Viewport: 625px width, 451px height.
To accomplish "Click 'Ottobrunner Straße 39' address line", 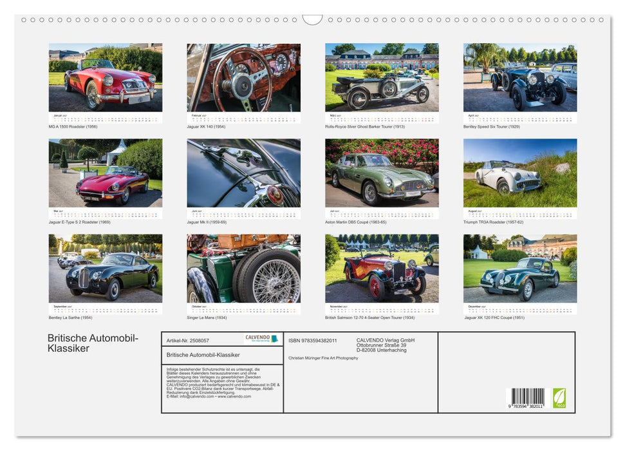I will point(382,345).
